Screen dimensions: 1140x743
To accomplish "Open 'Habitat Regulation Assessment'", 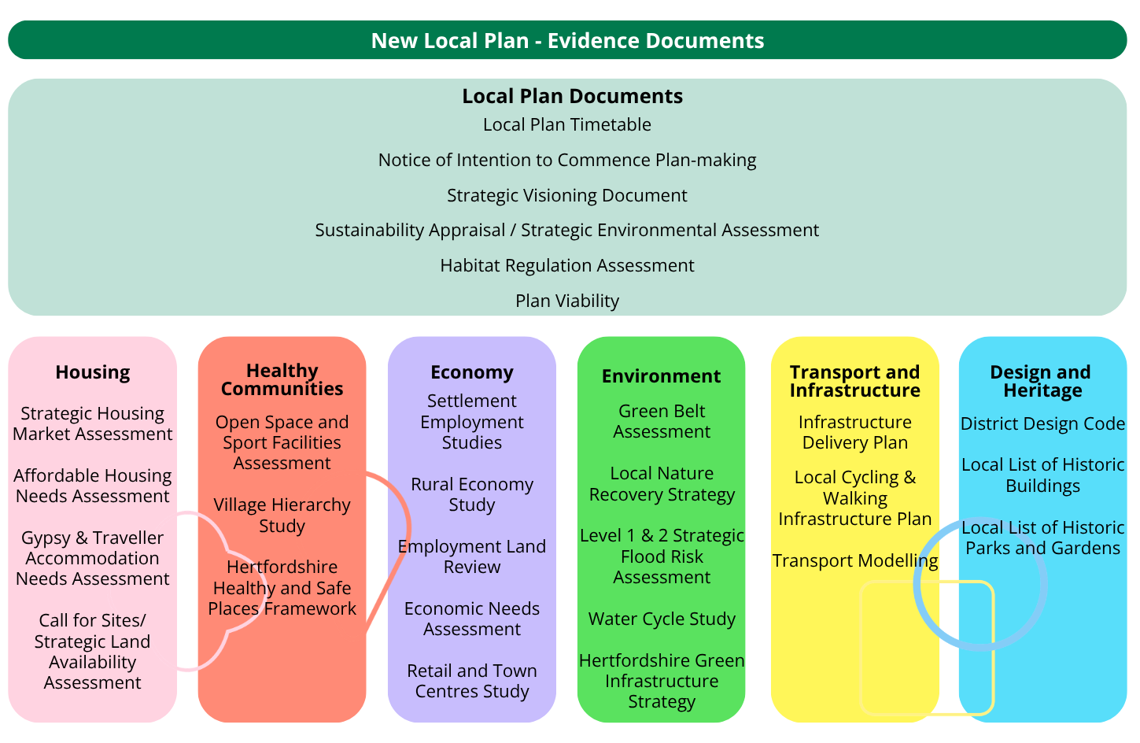I will tap(567, 265).
